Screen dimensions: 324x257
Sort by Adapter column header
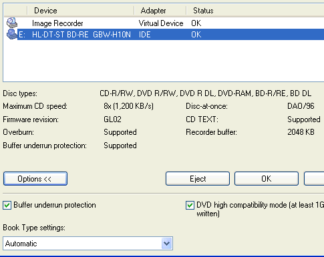pyautogui.click(x=160, y=11)
